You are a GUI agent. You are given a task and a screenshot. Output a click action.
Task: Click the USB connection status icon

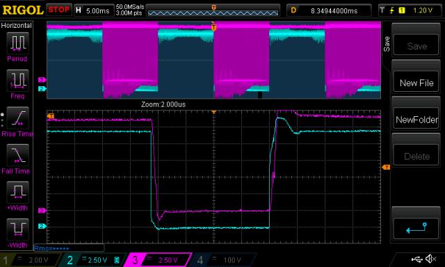click(x=416, y=259)
